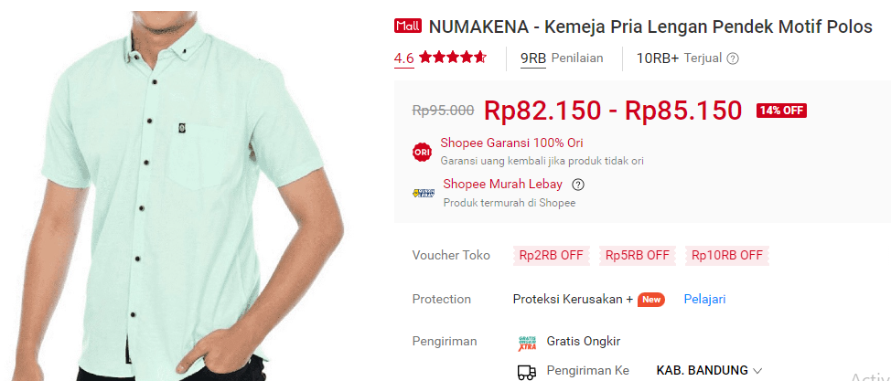This screenshot has width=891, height=381.
Task: Select the Rp10RB OFF voucher
Action: (x=726, y=256)
